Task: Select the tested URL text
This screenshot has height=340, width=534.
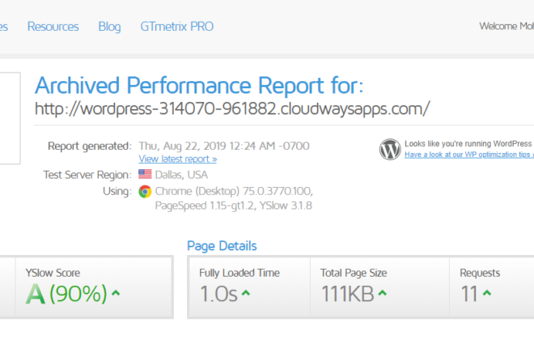Action: (232, 109)
